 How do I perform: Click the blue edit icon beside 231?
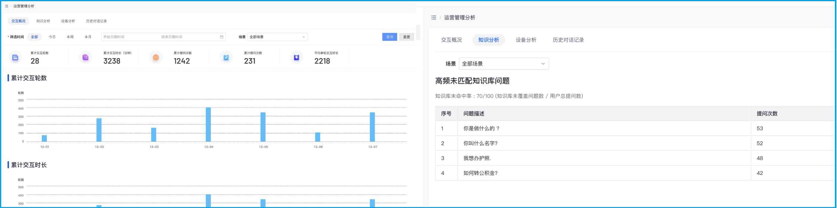[x=226, y=58]
